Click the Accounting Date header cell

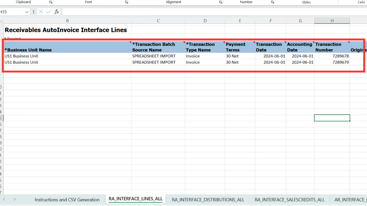point(300,47)
